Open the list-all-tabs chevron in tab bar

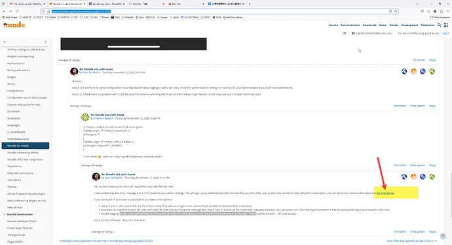click(417, 4)
